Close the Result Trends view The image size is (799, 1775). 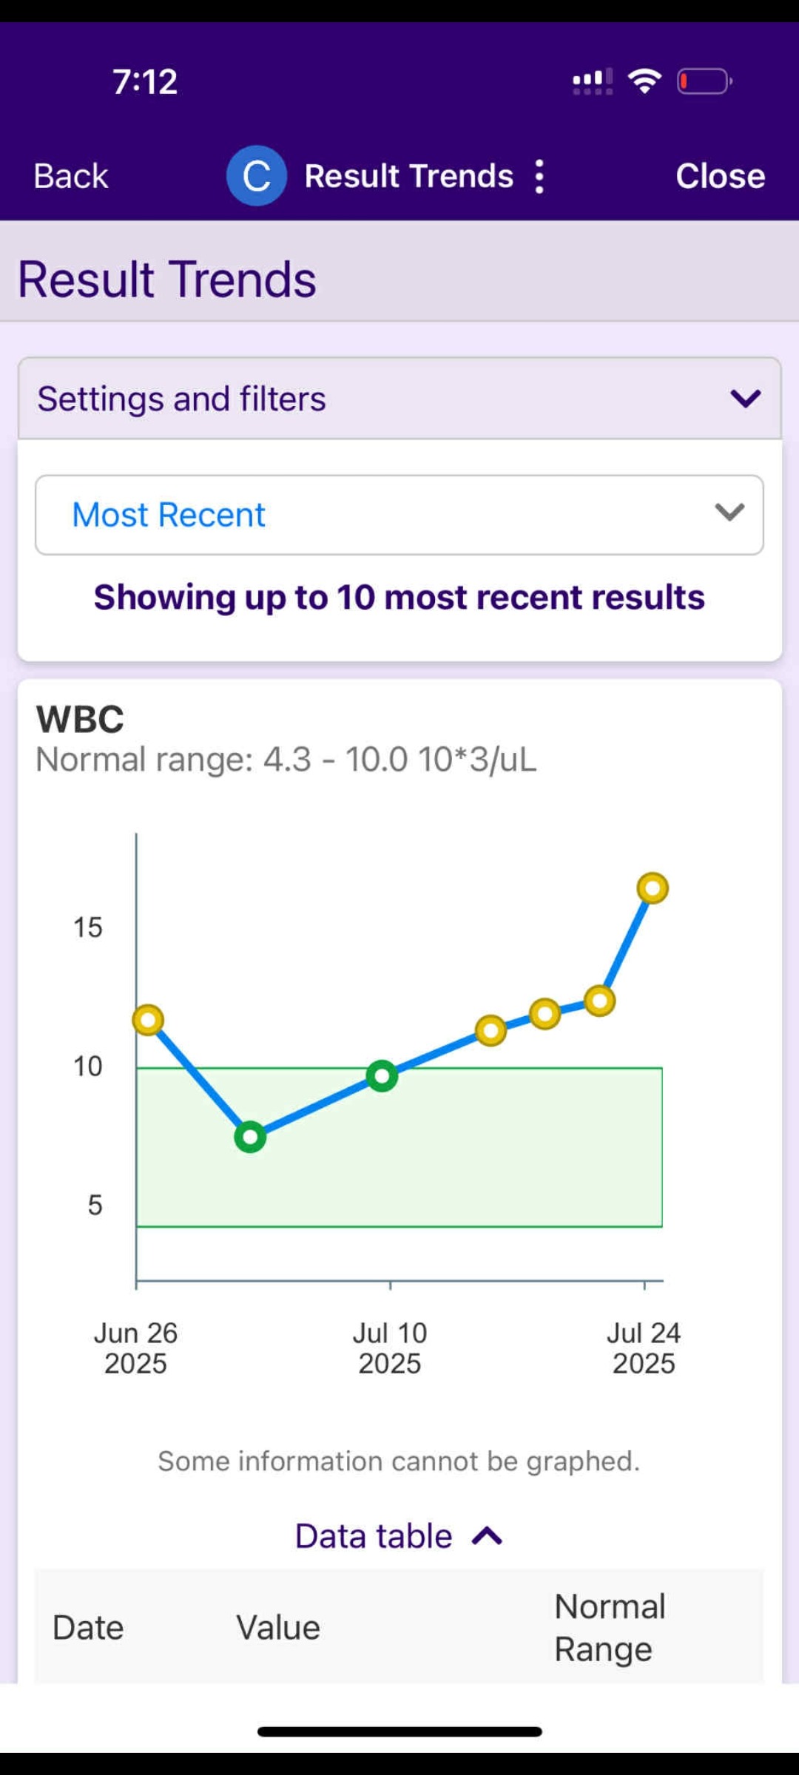coord(720,176)
